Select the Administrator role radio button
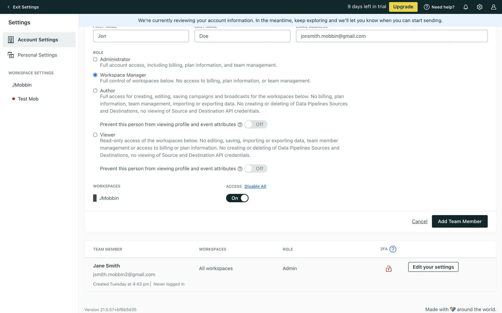 (95, 59)
